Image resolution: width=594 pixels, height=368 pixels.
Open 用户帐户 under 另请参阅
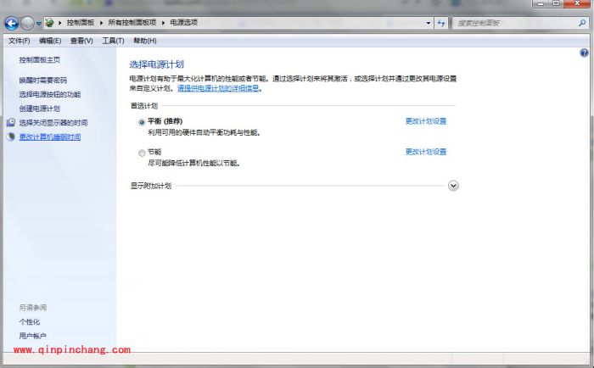point(32,336)
